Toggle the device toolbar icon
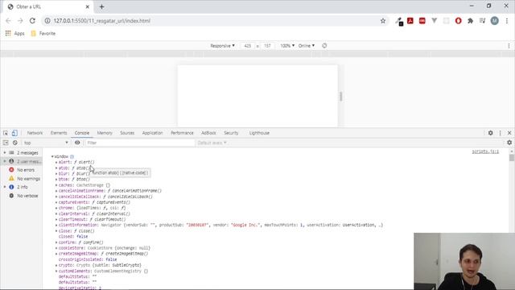The image size is (515, 290). (14, 133)
